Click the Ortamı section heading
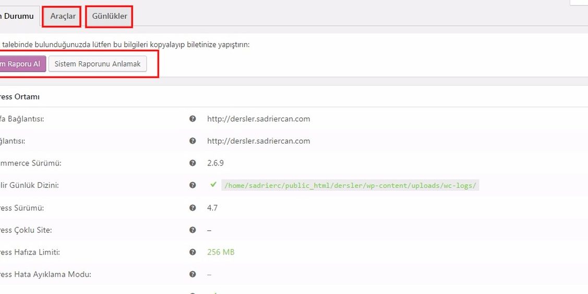This screenshot has height=294, width=588. pos(19,97)
